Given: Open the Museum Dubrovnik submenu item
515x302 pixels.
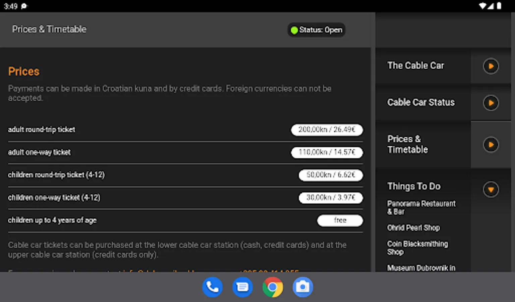Looking at the screenshot, I should click(x=421, y=268).
